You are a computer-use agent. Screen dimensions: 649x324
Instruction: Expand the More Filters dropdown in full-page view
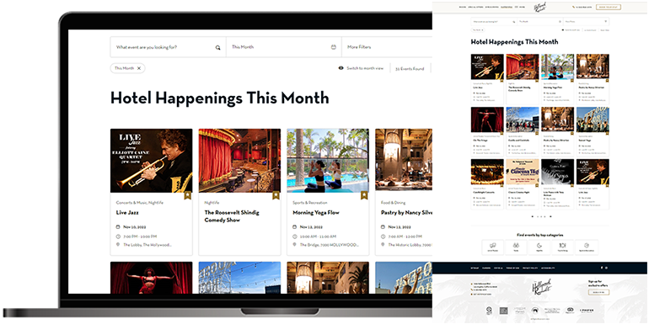[x=586, y=22]
